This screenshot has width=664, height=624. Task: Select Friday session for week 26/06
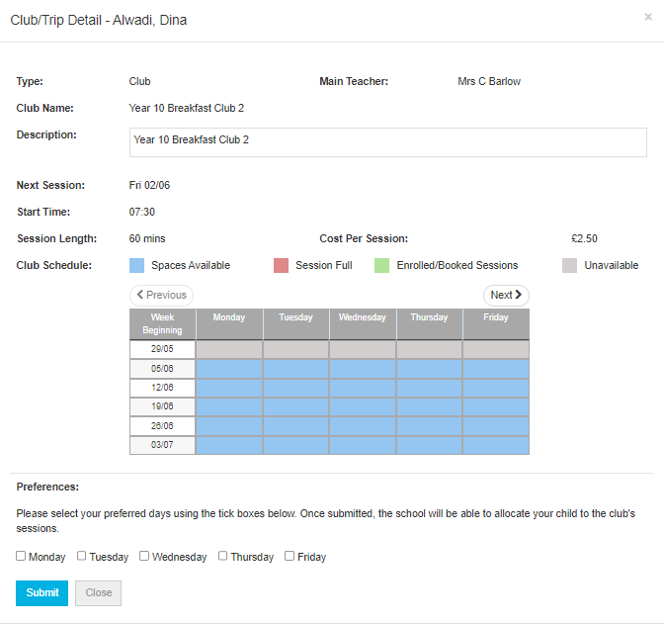(496, 426)
